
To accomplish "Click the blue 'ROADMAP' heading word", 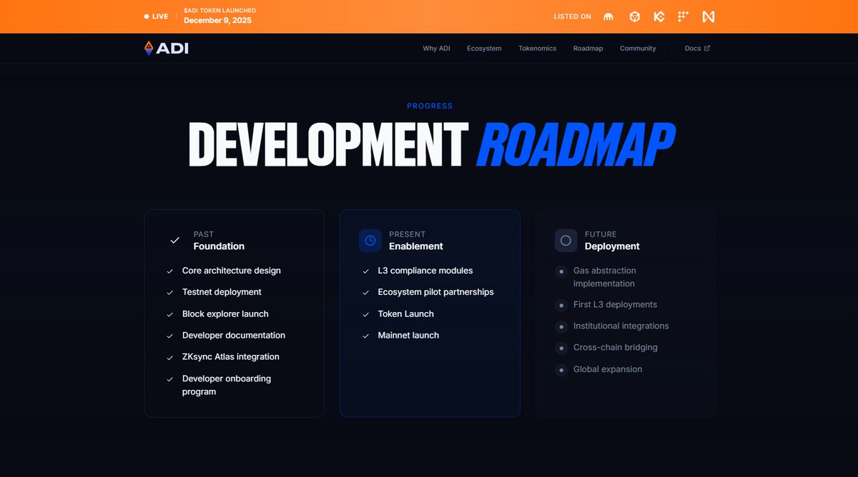I will pos(575,145).
